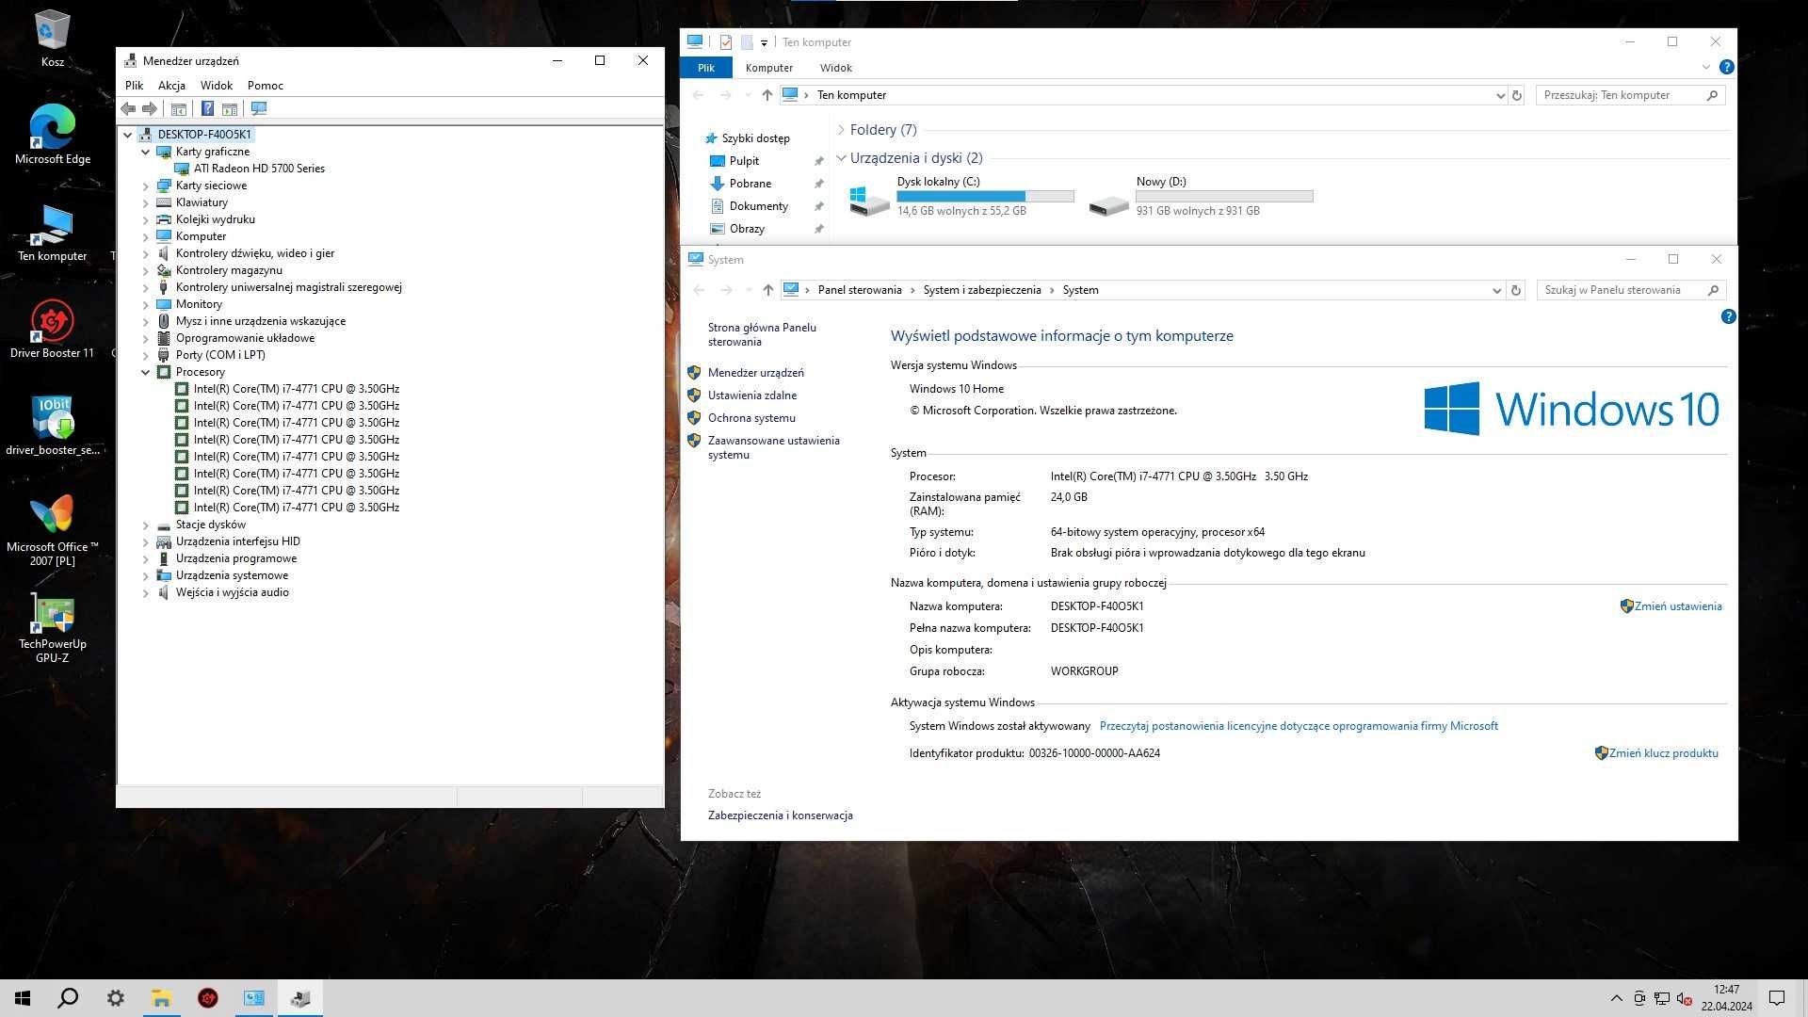
Task: Click the help icon in Ten komputer window
Action: pyautogui.click(x=1726, y=67)
